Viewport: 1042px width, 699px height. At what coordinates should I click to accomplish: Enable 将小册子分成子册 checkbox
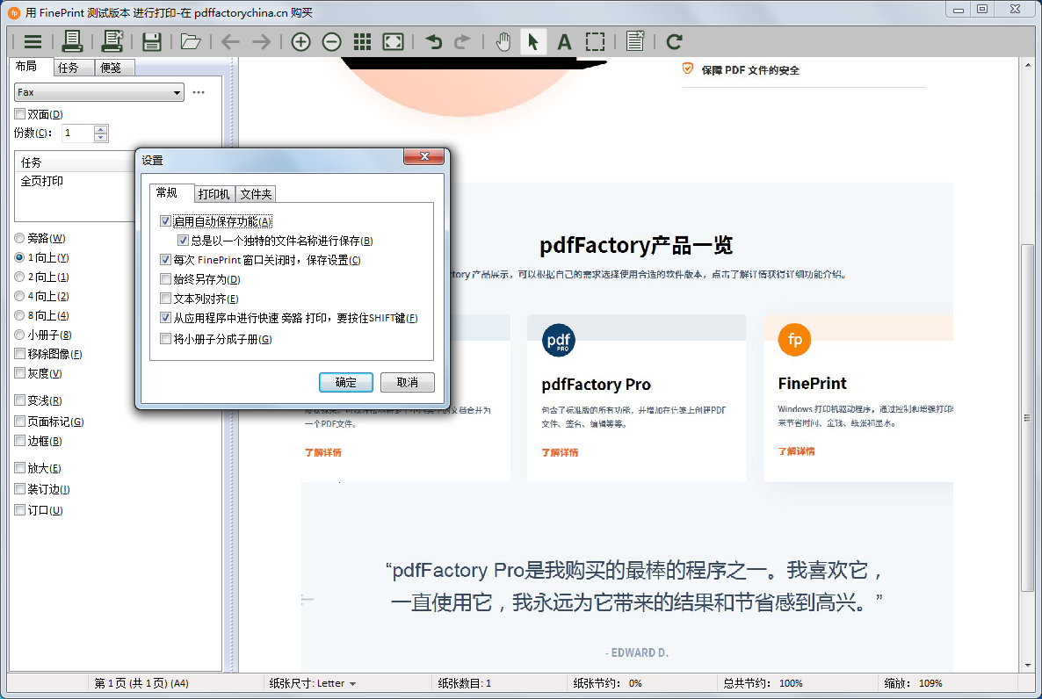tap(165, 339)
